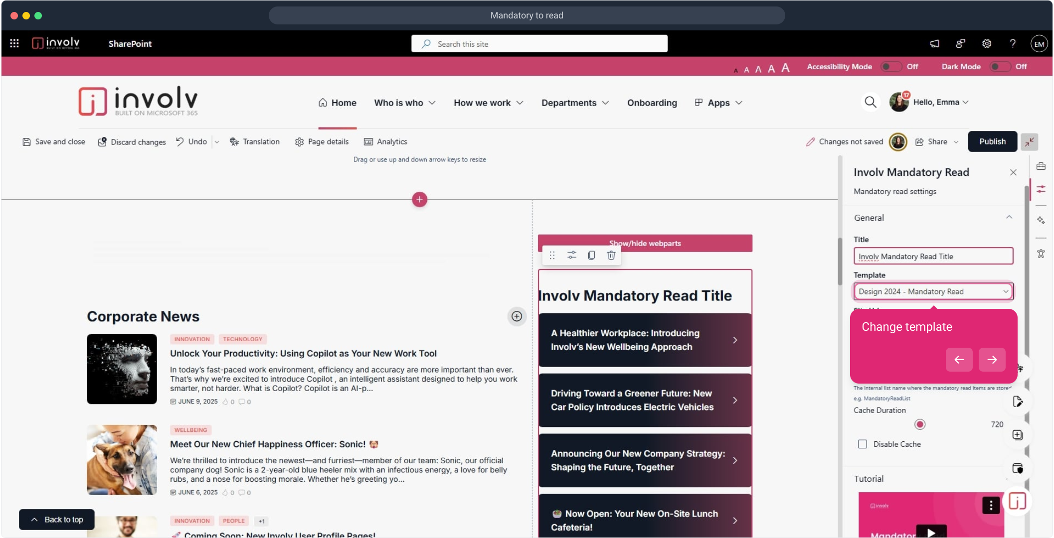Screen dimensions: 1054x538
Task: Click Discard changes
Action: tap(132, 142)
